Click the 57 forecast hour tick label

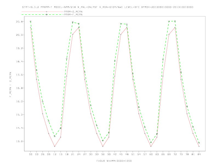pyautogui.click(x=145, y=154)
